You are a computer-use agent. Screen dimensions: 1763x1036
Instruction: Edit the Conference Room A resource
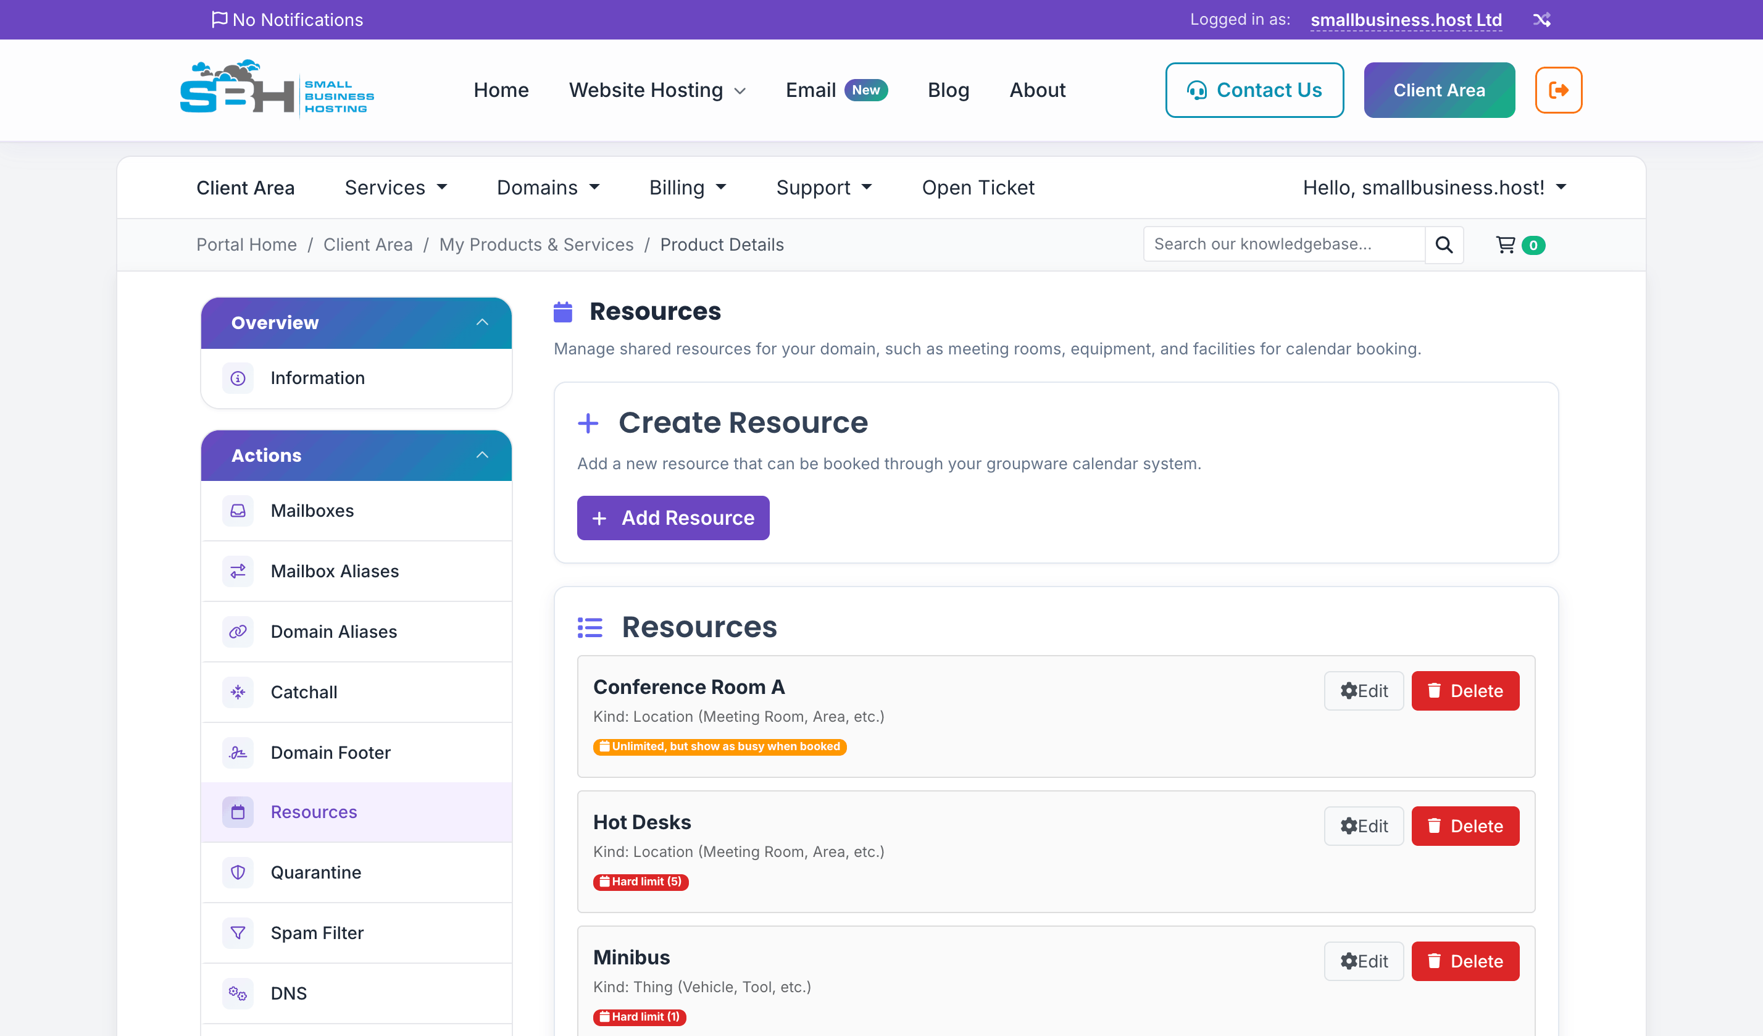[x=1364, y=691]
